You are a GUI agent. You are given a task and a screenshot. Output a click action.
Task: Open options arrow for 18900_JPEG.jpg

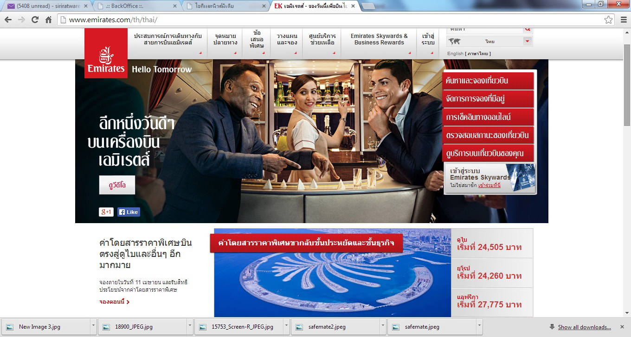190,327
